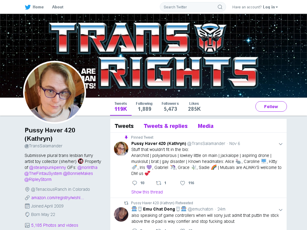The height and width of the screenshot is (230, 307).
Task: Switch to Tweets & replies tab
Action: coord(165,126)
